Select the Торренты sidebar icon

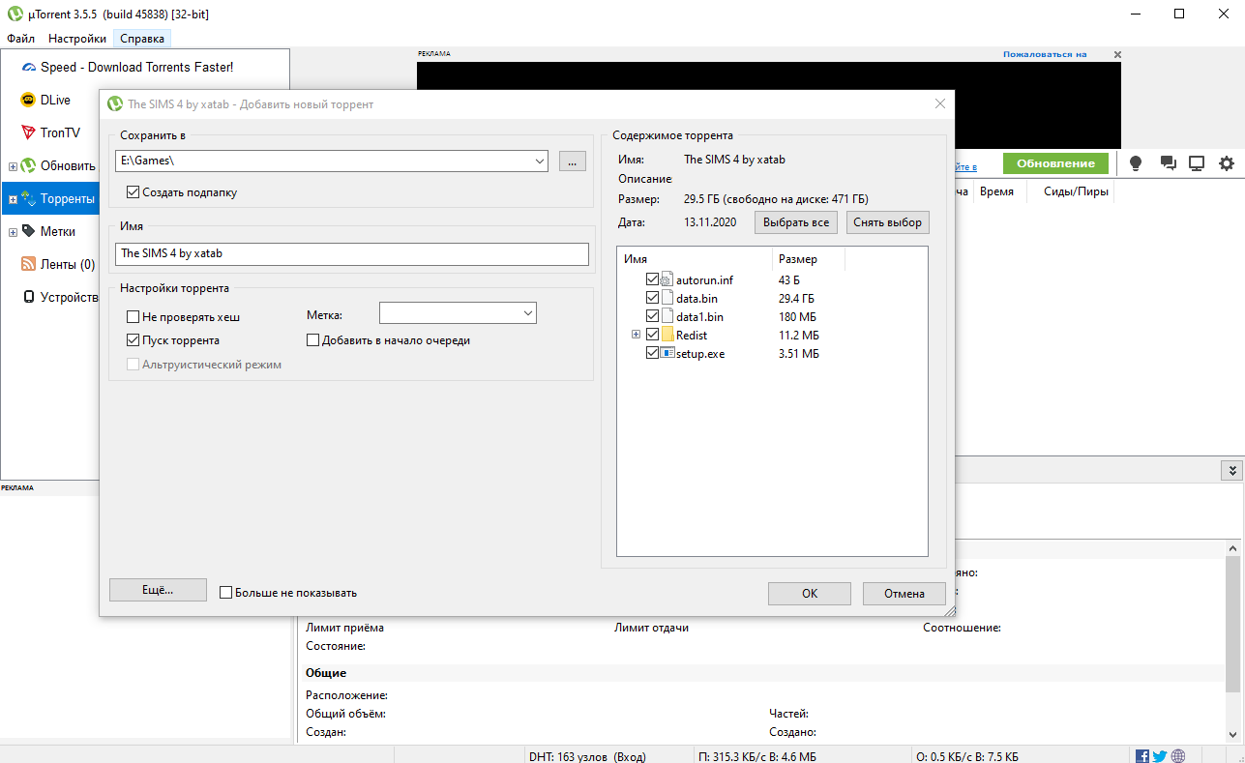tap(29, 198)
